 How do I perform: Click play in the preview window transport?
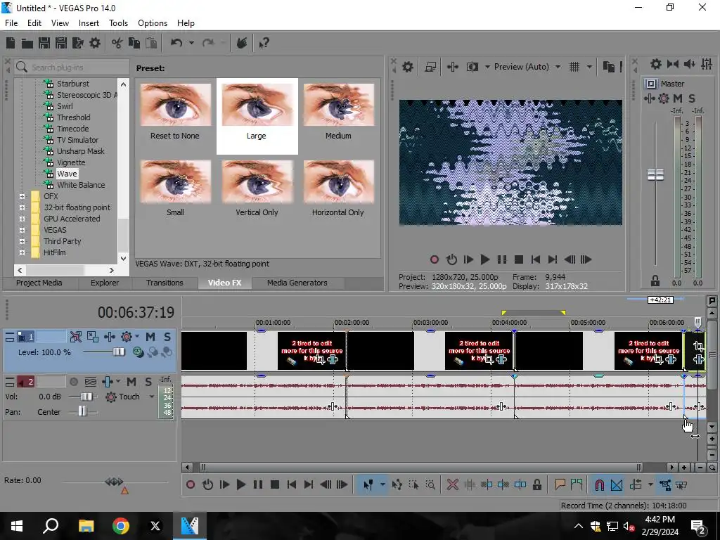point(484,259)
